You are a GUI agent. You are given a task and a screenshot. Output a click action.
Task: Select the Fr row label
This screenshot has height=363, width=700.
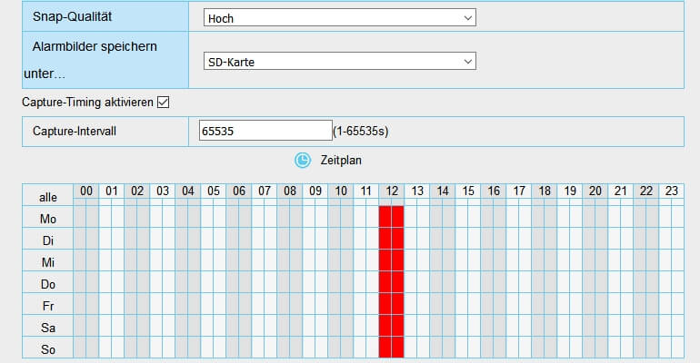click(x=47, y=305)
